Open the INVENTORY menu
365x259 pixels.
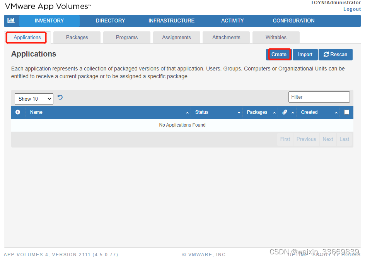[49, 21]
